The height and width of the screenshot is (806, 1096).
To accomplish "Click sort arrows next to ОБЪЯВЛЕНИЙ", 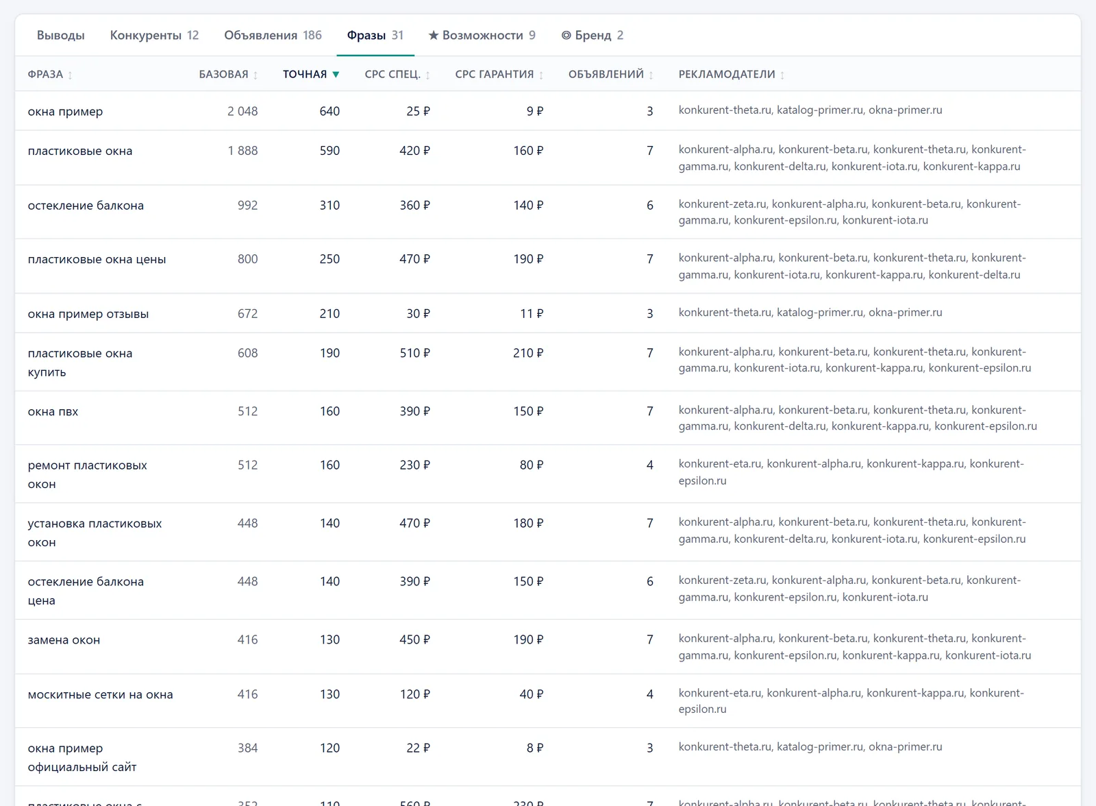I will pos(651,75).
